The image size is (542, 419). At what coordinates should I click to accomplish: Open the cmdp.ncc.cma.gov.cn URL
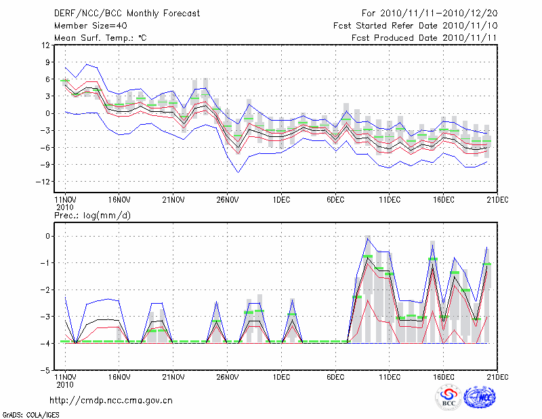tap(112, 400)
